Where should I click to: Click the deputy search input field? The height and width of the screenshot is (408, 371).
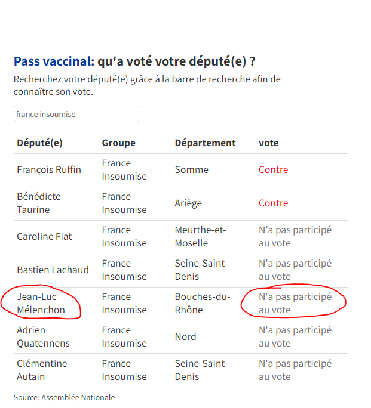76,114
